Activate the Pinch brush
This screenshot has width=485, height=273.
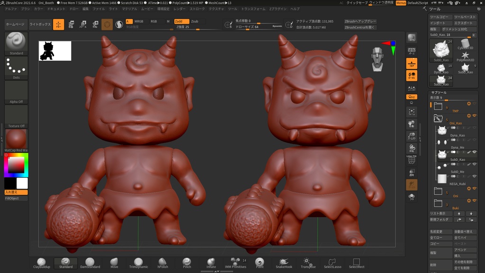187,263
